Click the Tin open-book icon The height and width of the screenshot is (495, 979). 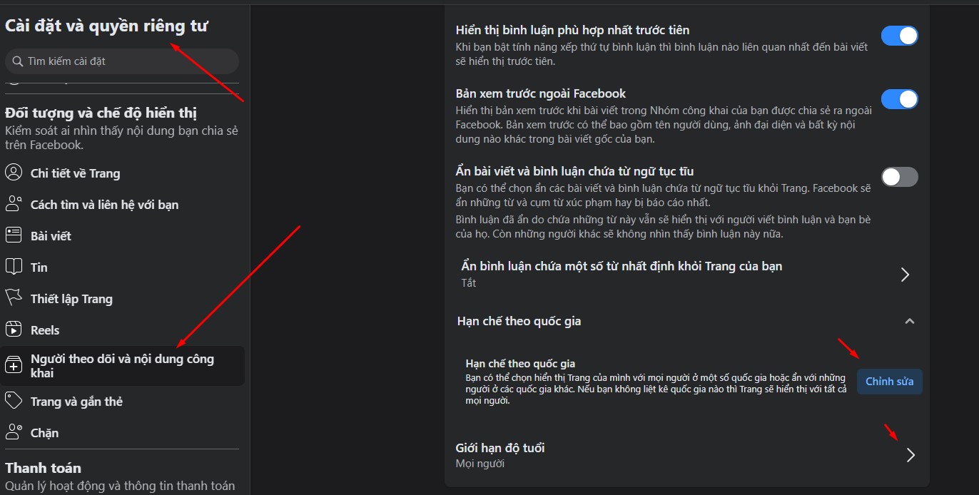[x=14, y=267]
